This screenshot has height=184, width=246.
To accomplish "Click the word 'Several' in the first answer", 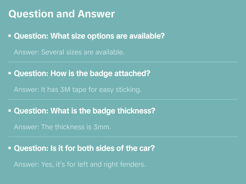I will 51,52.
